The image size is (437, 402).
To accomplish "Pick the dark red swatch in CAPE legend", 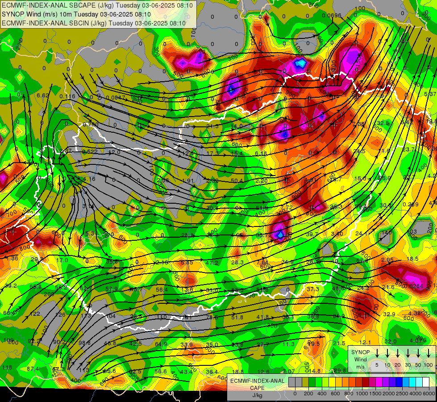I will coord(366,382).
